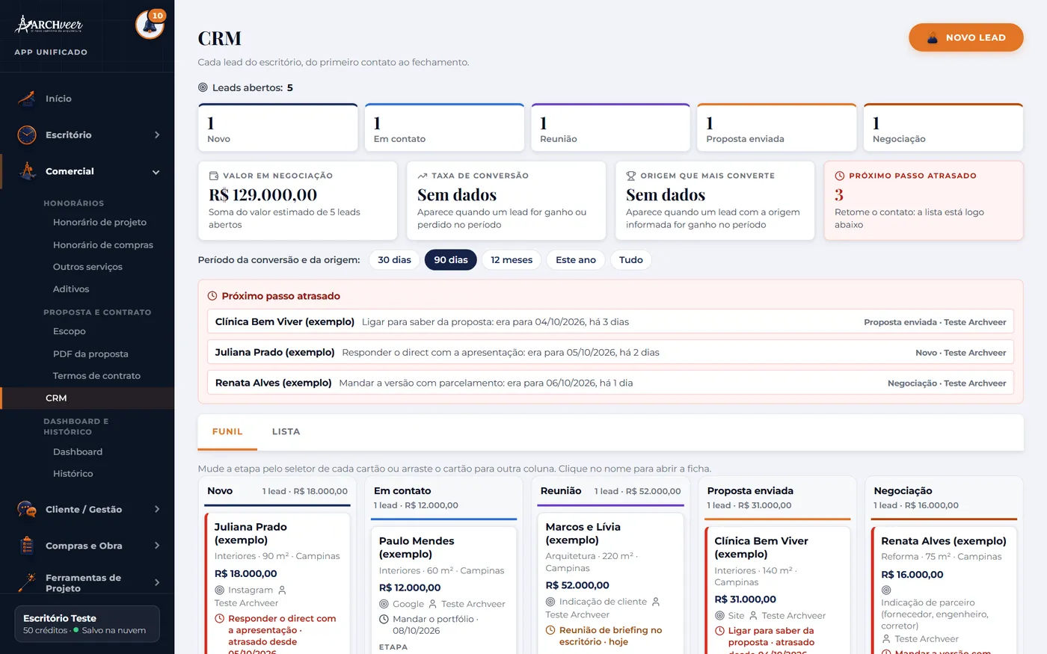
Task: Select the 90 dias period
Action: 451,260
